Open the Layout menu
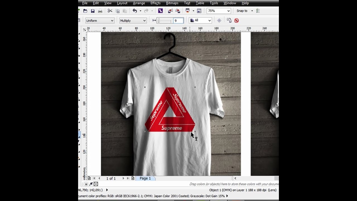This screenshot has width=357, height=201. (x=122, y=3)
